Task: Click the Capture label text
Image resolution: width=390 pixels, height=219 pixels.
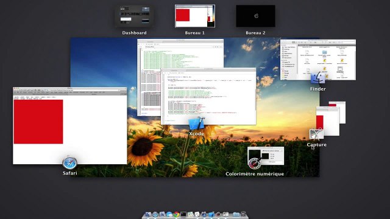Action: tap(316, 145)
